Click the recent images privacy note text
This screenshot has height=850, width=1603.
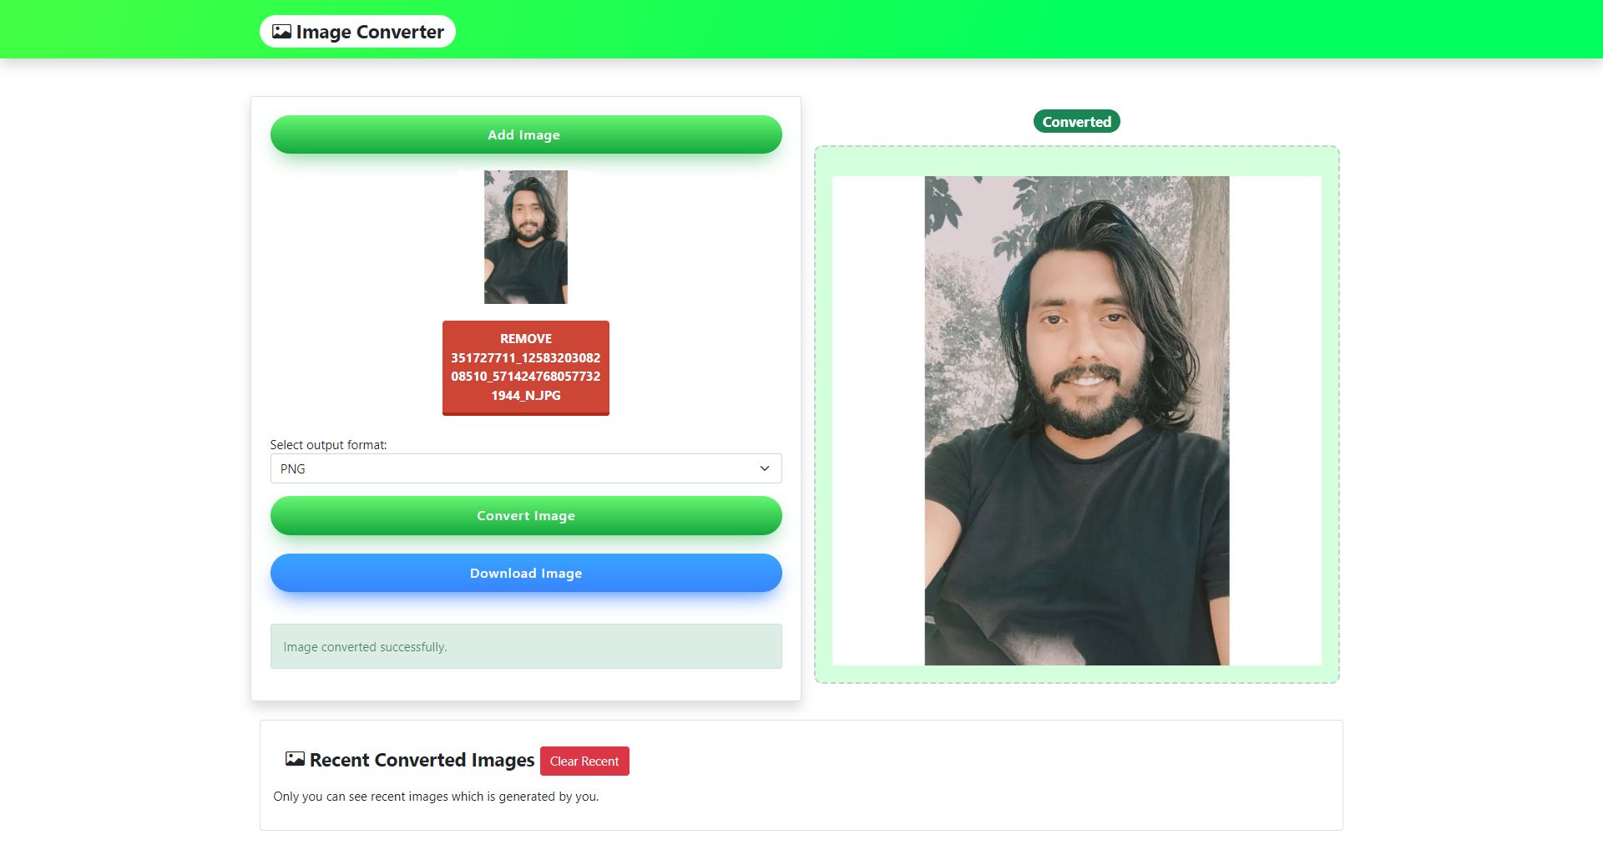[x=436, y=797]
